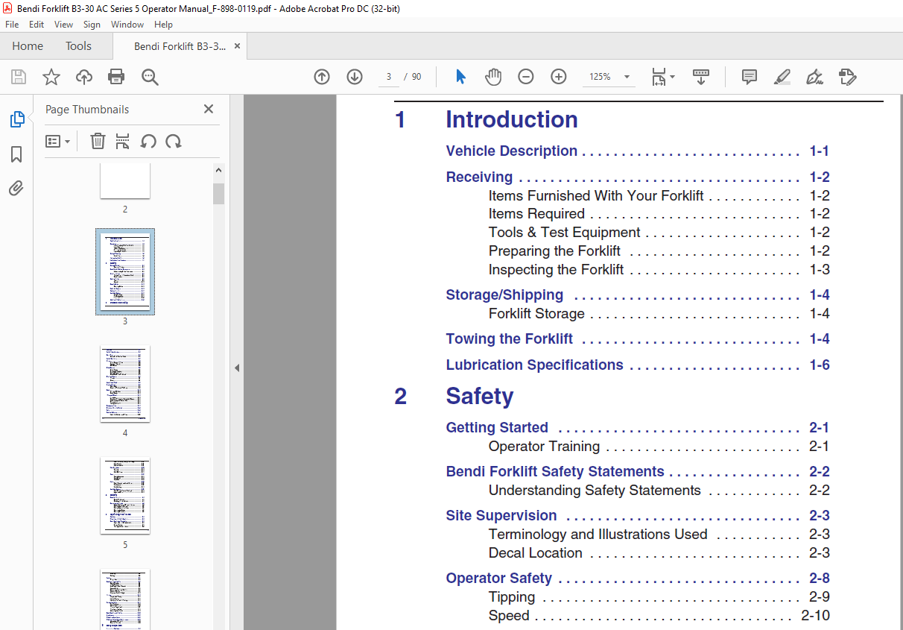This screenshot has height=630, width=903.
Task: Select the page 2 thumbnail
Action: (x=125, y=181)
